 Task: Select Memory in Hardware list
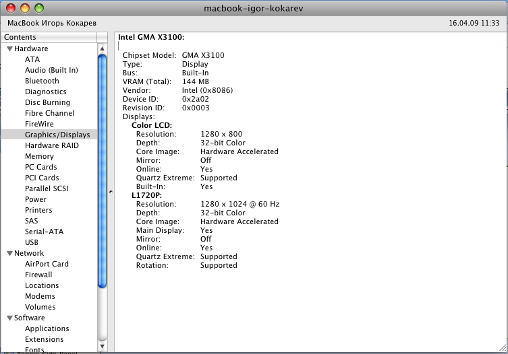pyautogui.click(x=39, y=156)
